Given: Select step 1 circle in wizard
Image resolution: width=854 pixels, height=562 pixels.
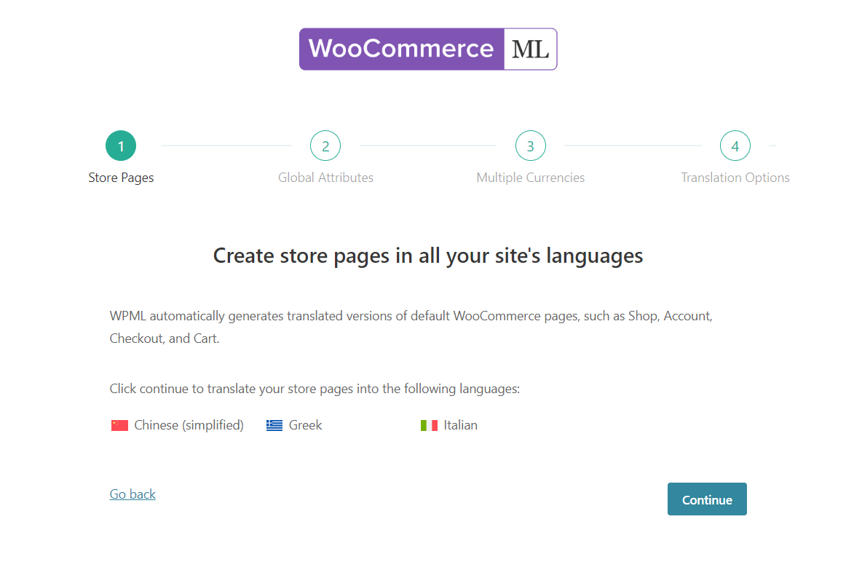Looking at the screenshot, I should coord(121,146).
